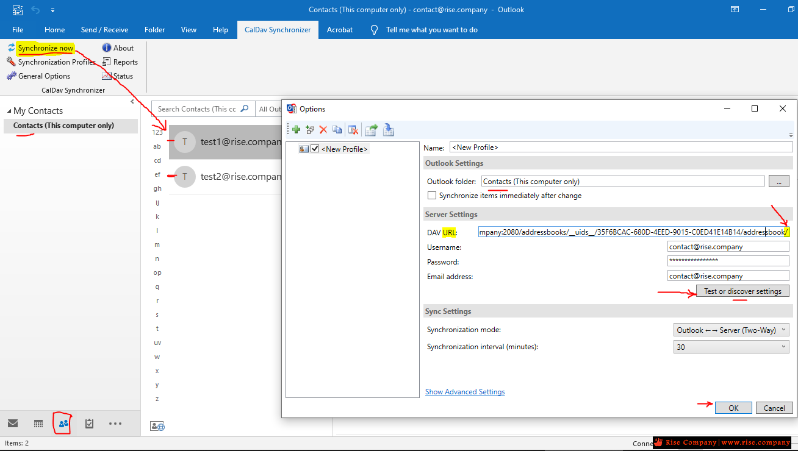The image size is (798, 451).
Task: Collapse the folder pane with the chevron
Action: [x=132, y=102]
